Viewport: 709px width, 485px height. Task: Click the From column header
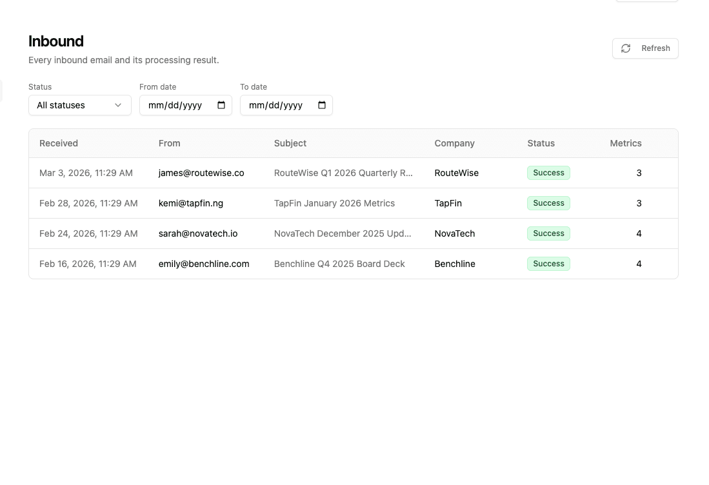coord(170,143)
